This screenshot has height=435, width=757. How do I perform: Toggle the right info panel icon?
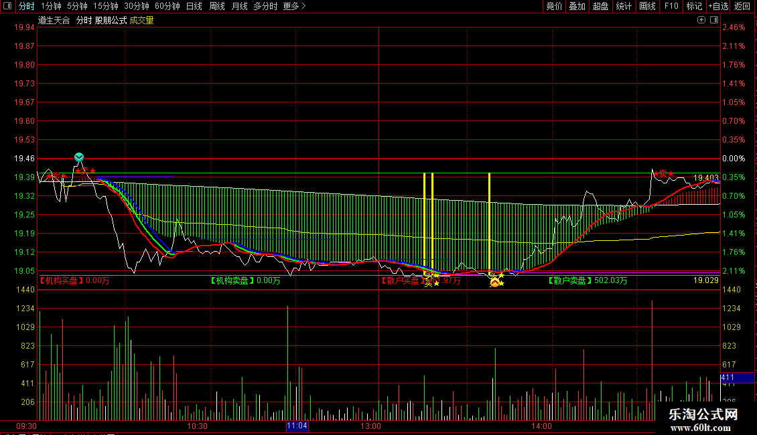point(714,20)
